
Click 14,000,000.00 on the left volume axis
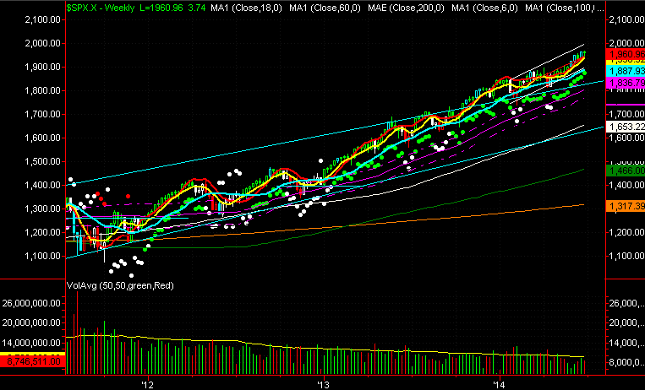point(31,343)
